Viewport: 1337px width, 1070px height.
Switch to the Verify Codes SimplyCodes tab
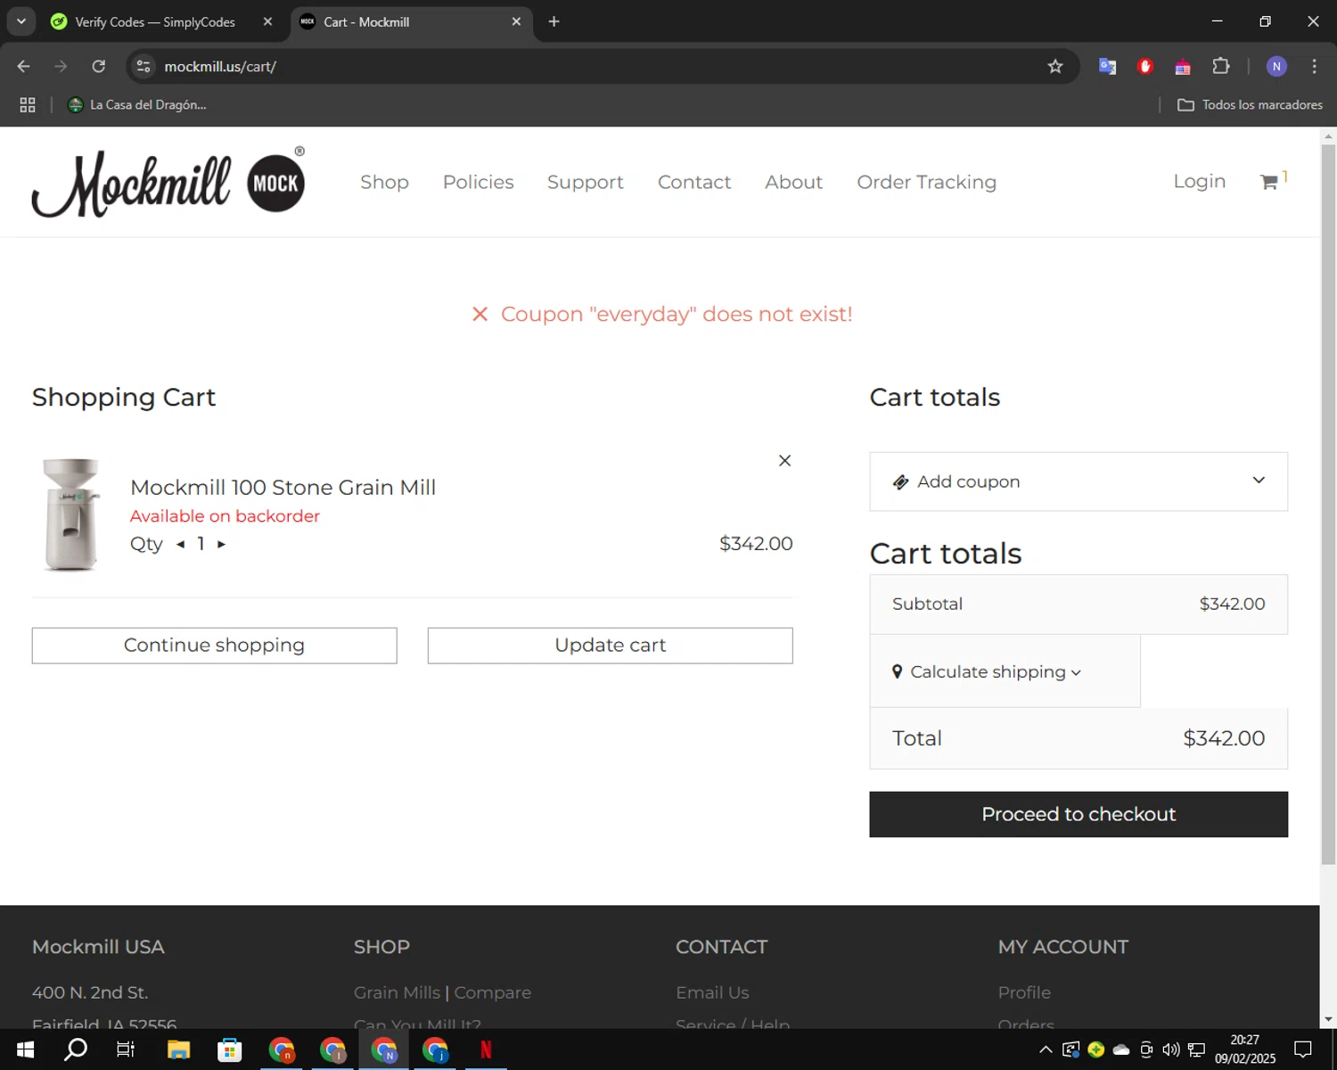pos(155,22)
